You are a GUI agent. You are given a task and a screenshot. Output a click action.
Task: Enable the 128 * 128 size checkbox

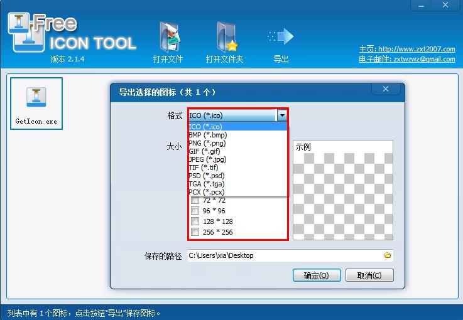[195, 221]
